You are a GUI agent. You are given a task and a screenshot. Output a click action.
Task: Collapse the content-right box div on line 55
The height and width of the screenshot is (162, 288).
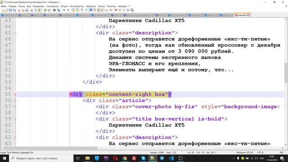15,94
